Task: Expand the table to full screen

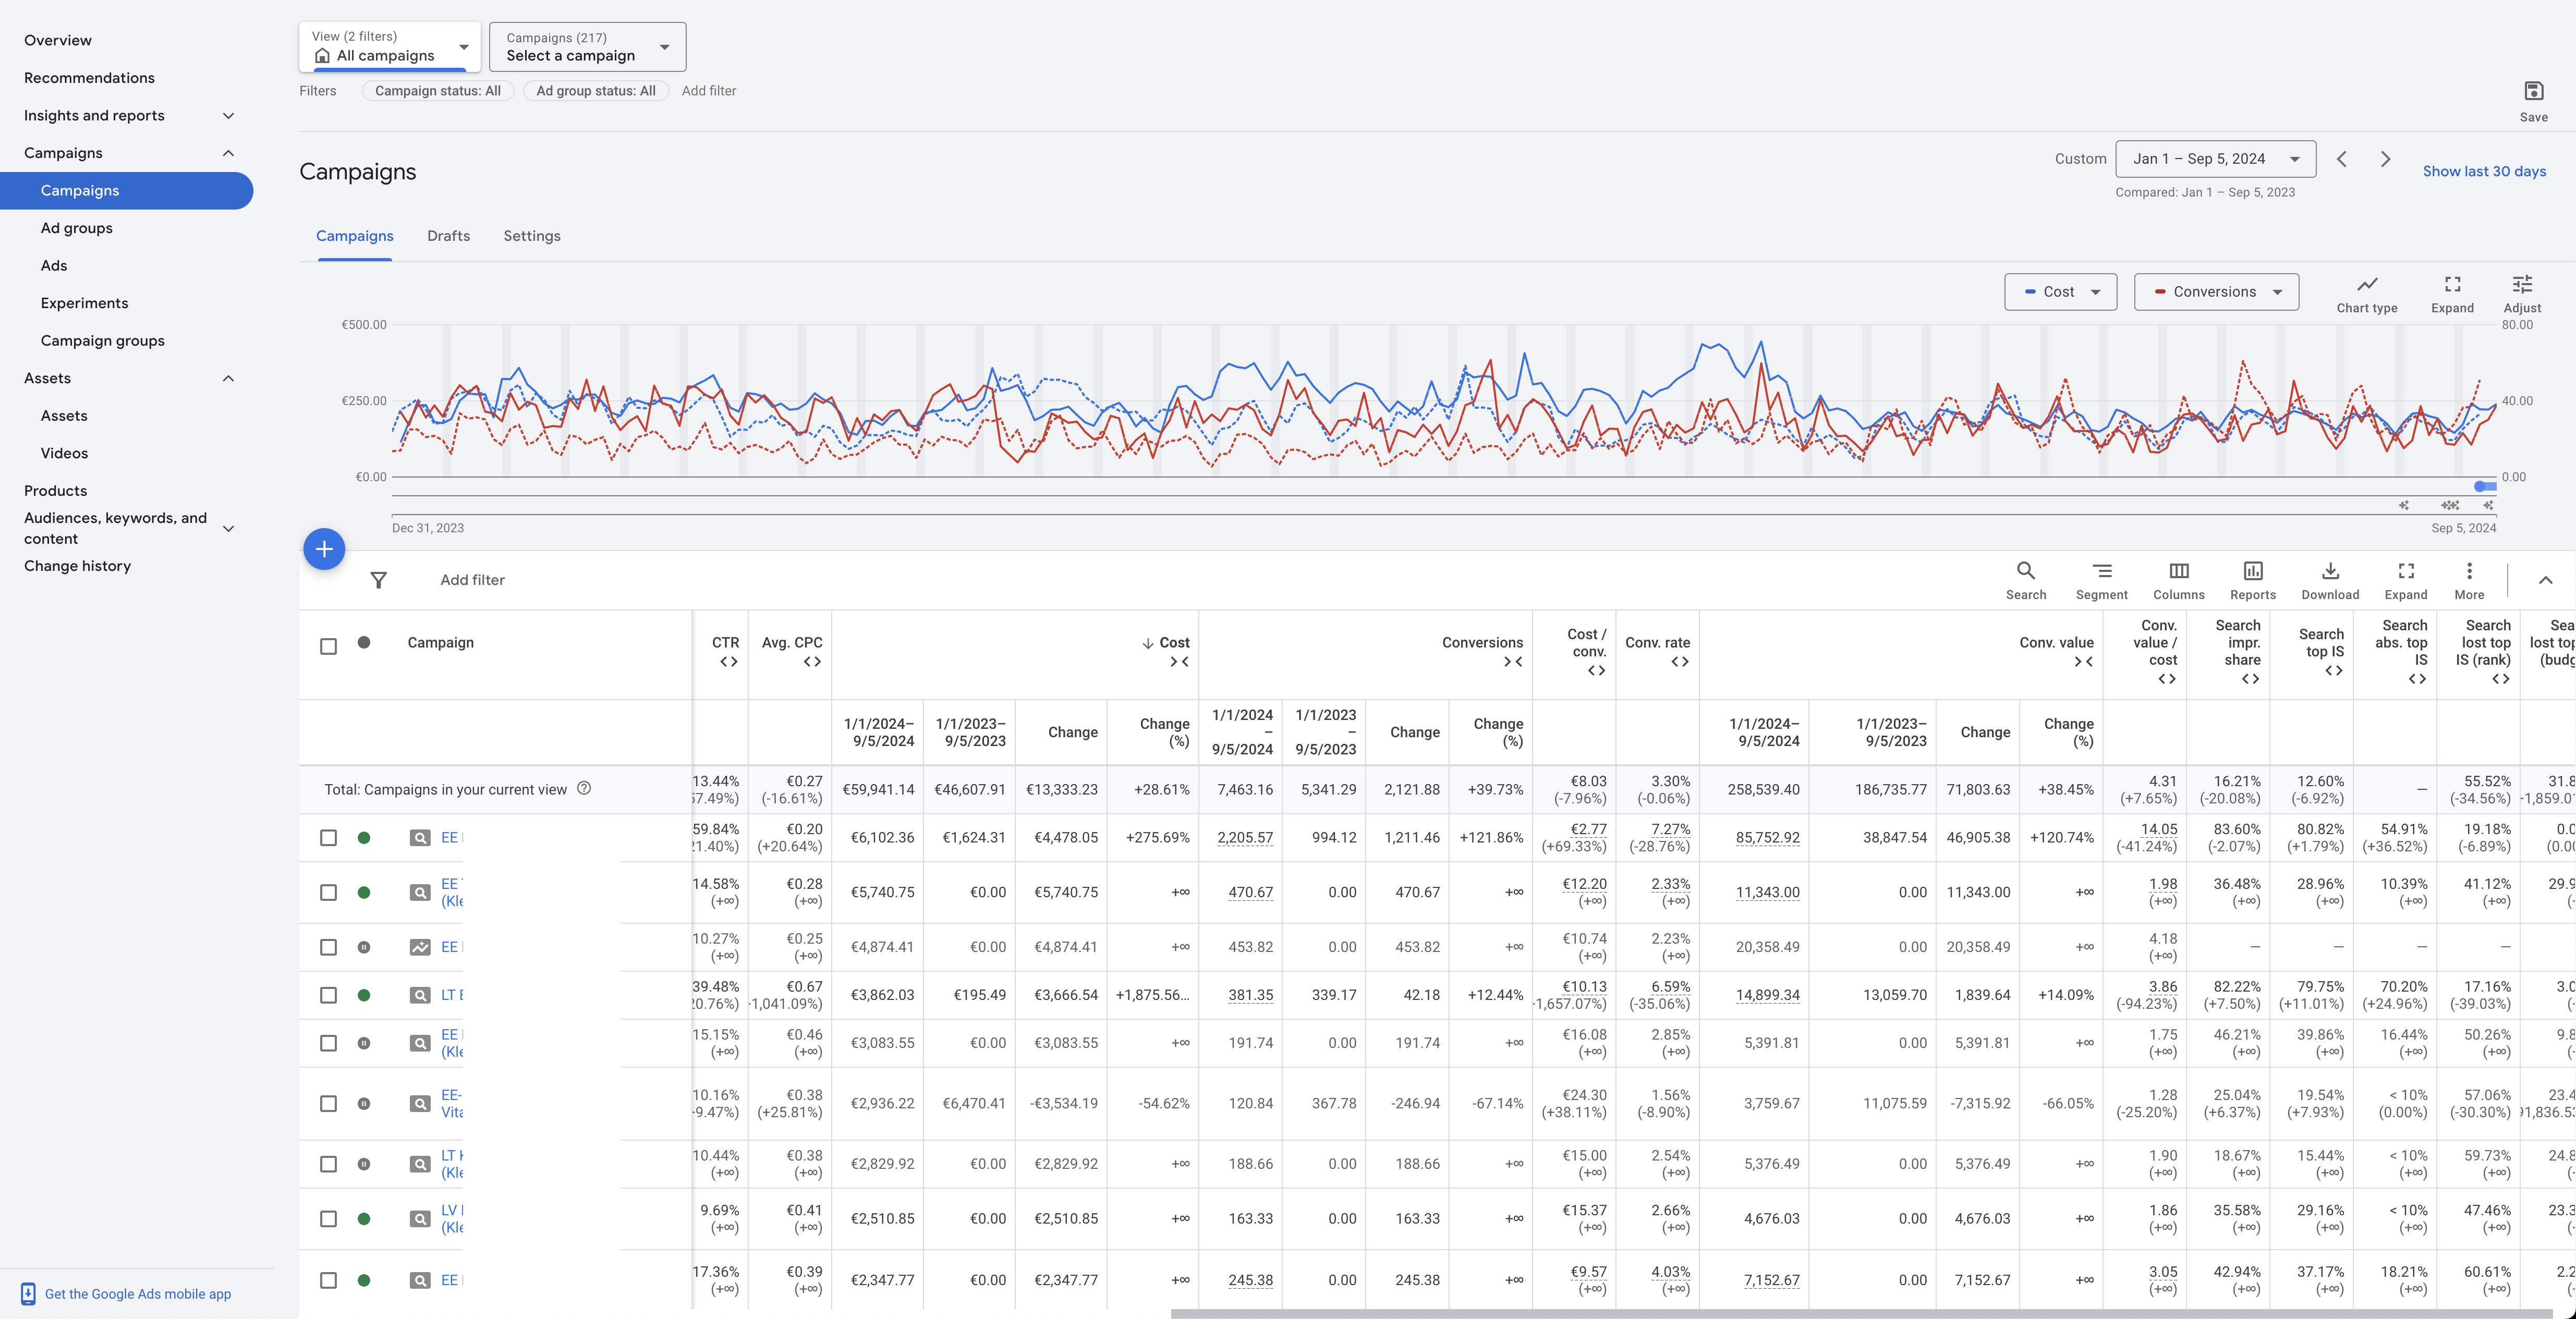Action: [2405, 580]
